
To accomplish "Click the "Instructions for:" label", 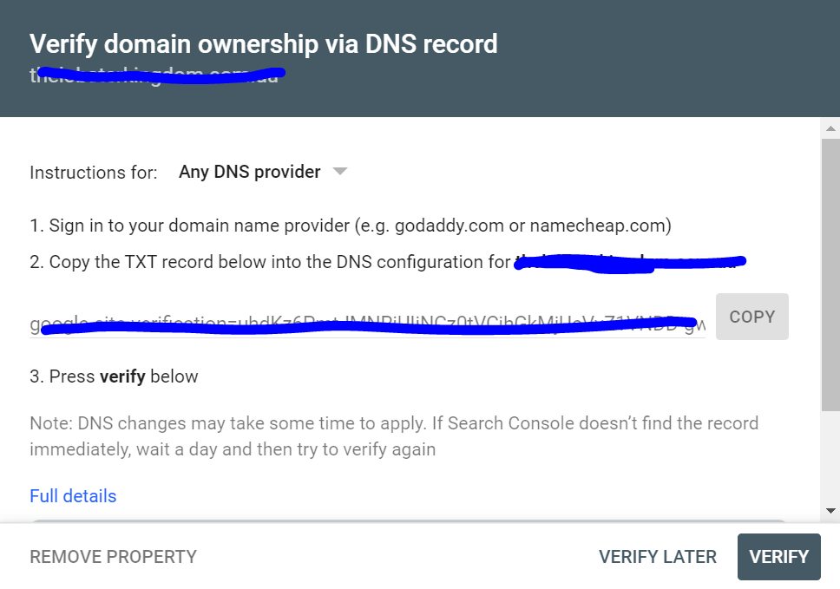I will tap(94, 173).
